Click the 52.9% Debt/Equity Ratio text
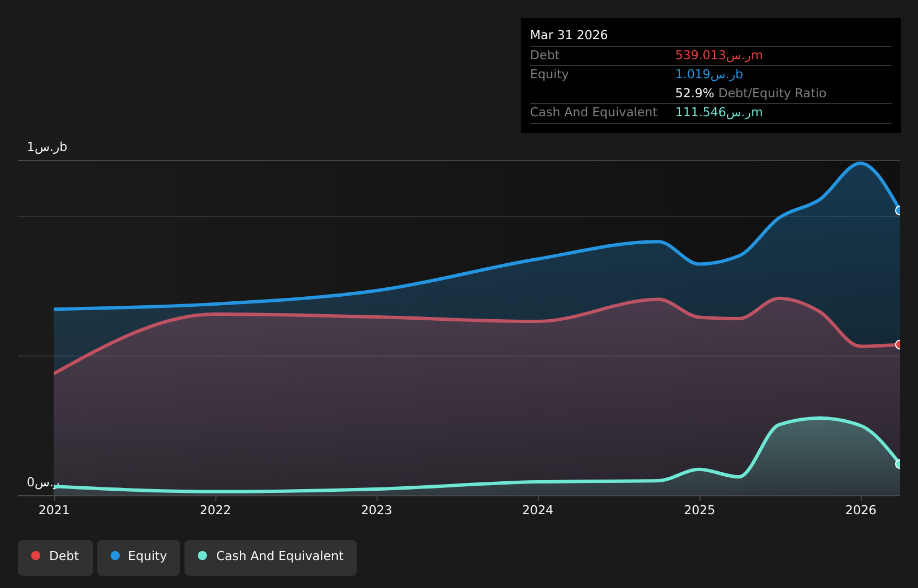The image size is (918, 588). click(750, 93)
